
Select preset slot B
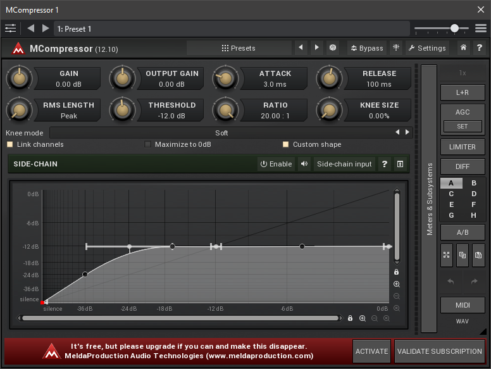pos(474,183)
